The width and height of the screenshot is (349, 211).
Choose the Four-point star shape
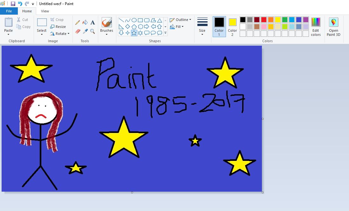[127, 33]
